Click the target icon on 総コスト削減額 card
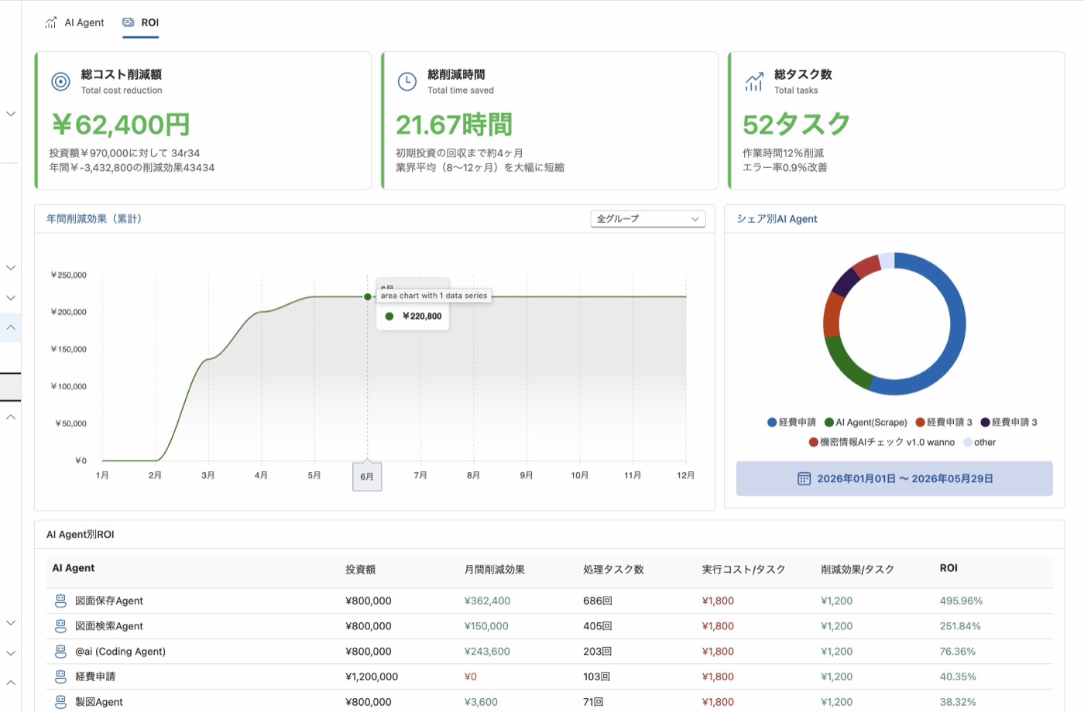Screen dimensions: 1084x712 (x=60, y=81)
